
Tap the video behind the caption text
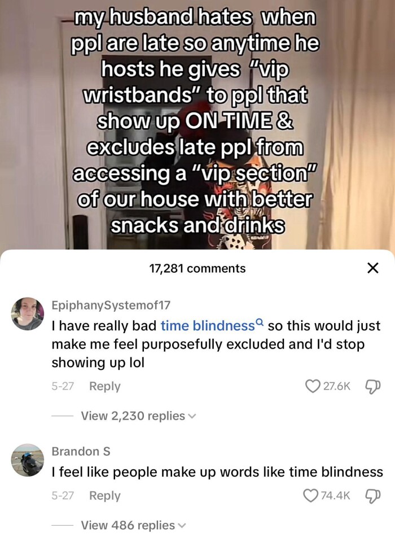[197, 124]
